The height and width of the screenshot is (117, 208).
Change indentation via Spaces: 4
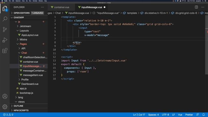point(153,115)
